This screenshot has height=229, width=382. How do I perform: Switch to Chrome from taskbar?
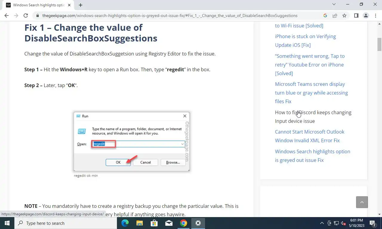183,223
